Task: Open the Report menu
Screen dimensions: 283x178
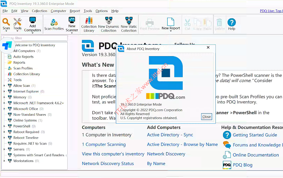Action: click(75, 11)
